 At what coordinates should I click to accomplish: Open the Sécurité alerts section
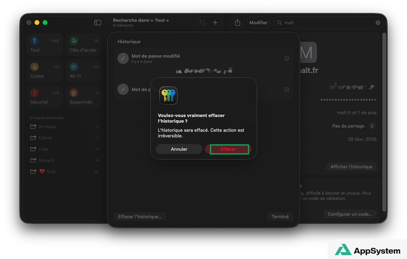(x=44, y=96)
